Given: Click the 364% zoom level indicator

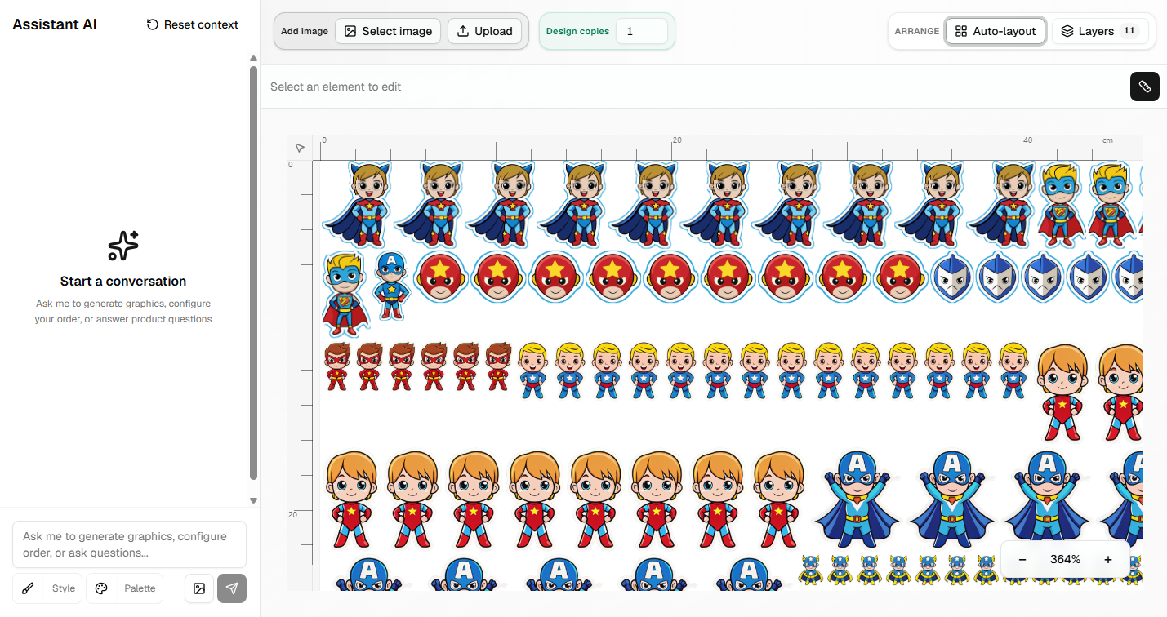Looking at the screenshot, I should [x=1065, y=560].
